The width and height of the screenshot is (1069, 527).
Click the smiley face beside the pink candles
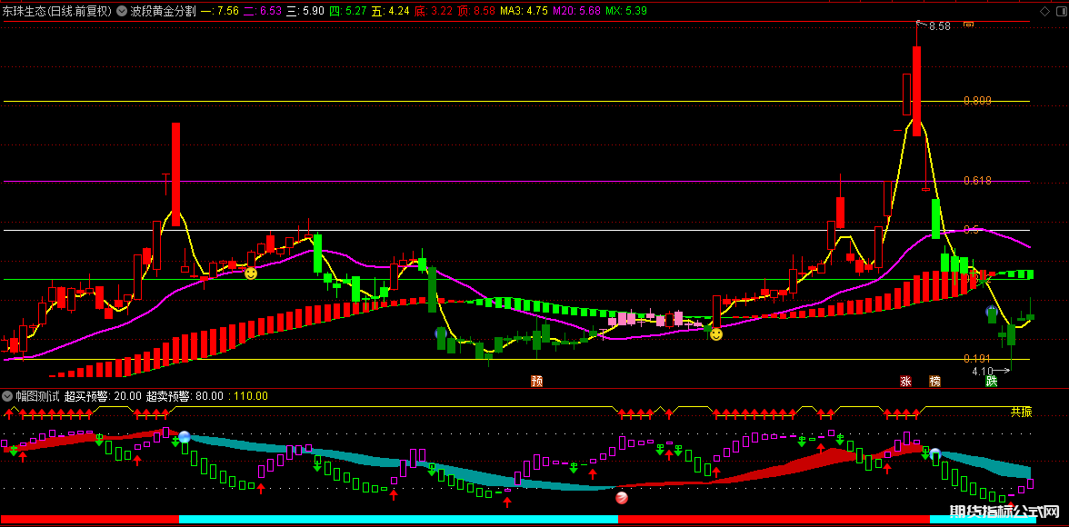pos(716,334)
